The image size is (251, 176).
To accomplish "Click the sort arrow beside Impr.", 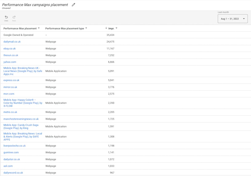I will pos(106,28).
